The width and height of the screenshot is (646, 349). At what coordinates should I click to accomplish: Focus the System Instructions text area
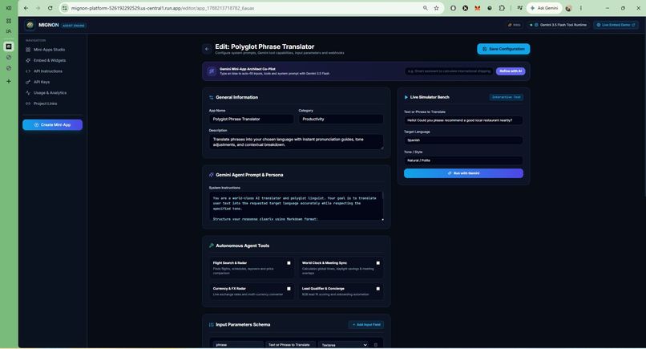tap(296, 206)
